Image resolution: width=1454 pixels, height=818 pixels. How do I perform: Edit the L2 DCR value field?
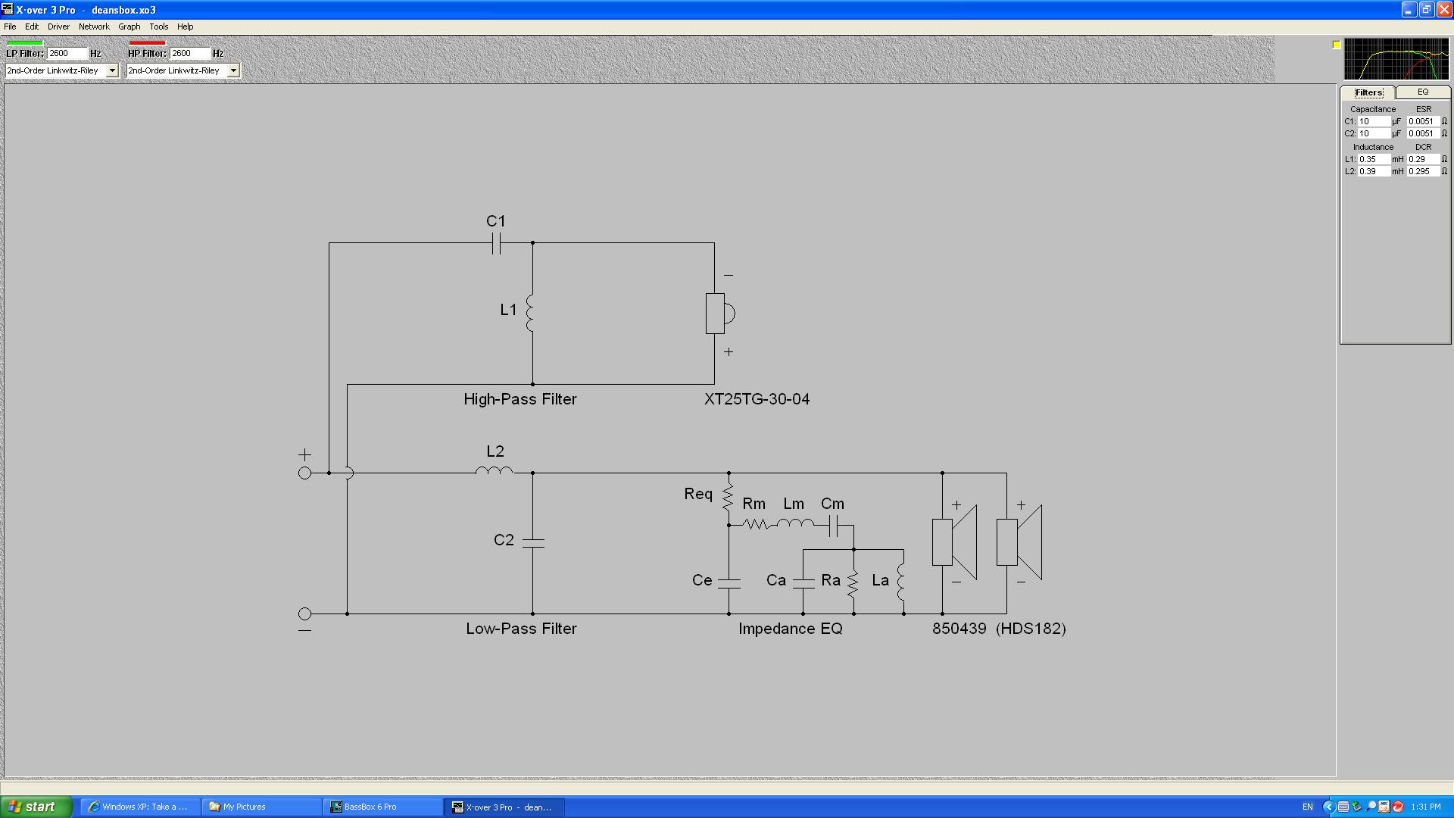[1423, 171]
